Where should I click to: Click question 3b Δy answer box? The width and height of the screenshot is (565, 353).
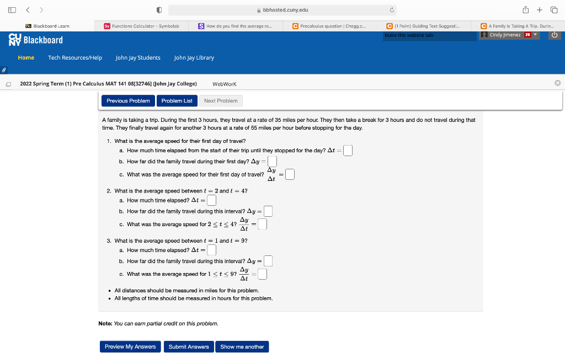click(268, 261)
